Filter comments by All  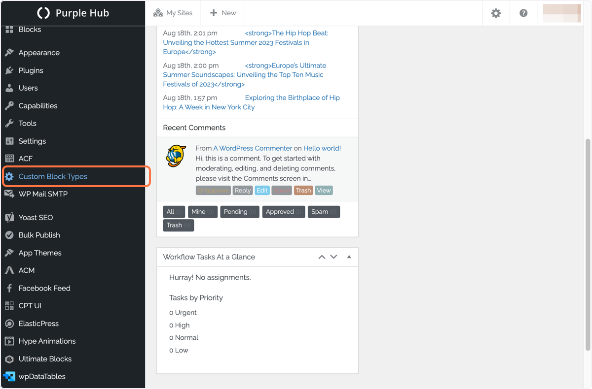click(x=174, y=212)
